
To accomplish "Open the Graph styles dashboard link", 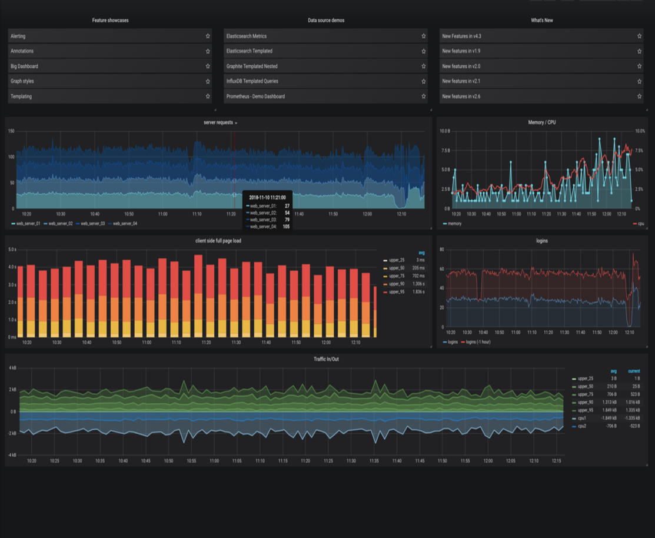I will 22,81.
